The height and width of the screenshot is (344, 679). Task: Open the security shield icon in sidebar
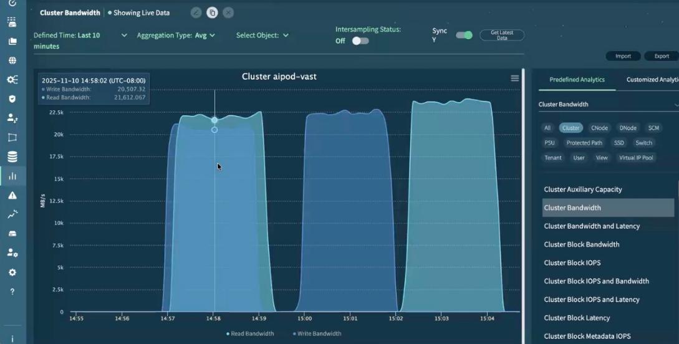[x=12, y=99]
